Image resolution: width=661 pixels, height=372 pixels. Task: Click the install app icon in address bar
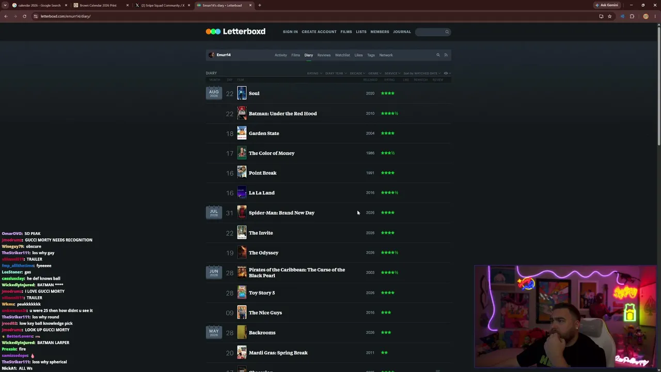click(601, 16)
